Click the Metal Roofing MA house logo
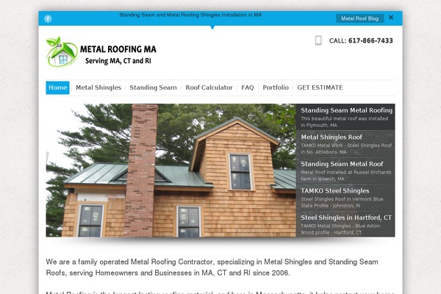This screenshot has height=294, width=441. [x=62, y=51]
